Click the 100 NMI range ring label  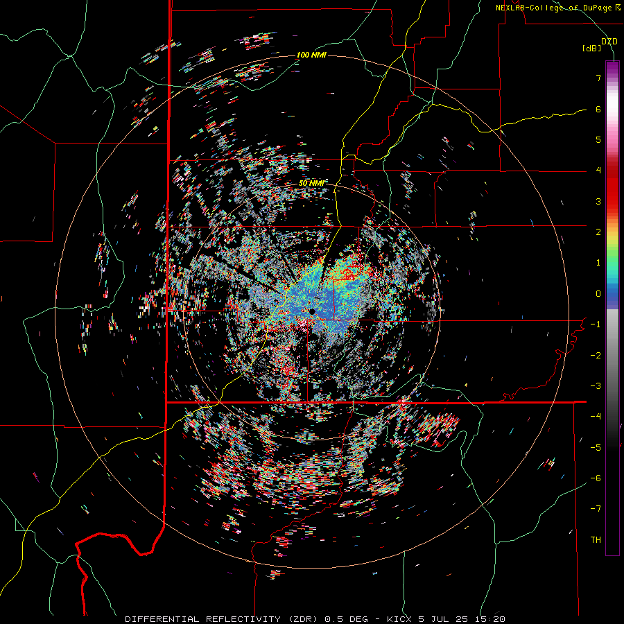click(311, 55)
